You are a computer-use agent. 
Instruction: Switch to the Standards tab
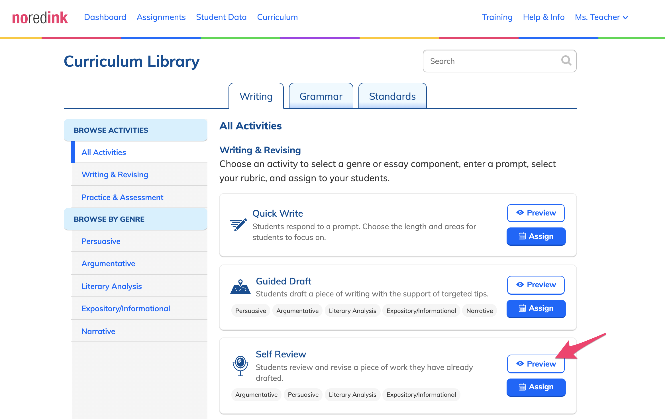pyautogui.click(x=392, y=96)
